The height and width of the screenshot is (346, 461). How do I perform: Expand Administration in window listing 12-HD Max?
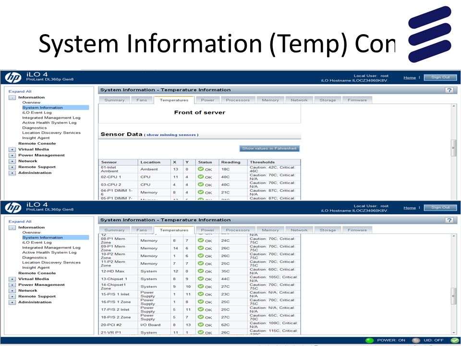coord(12,302)
